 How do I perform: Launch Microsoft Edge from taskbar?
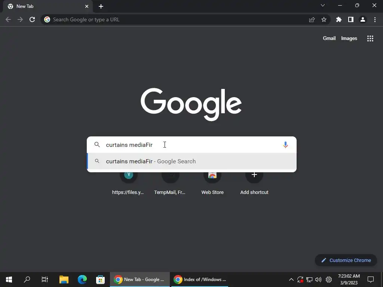[82, 280]
